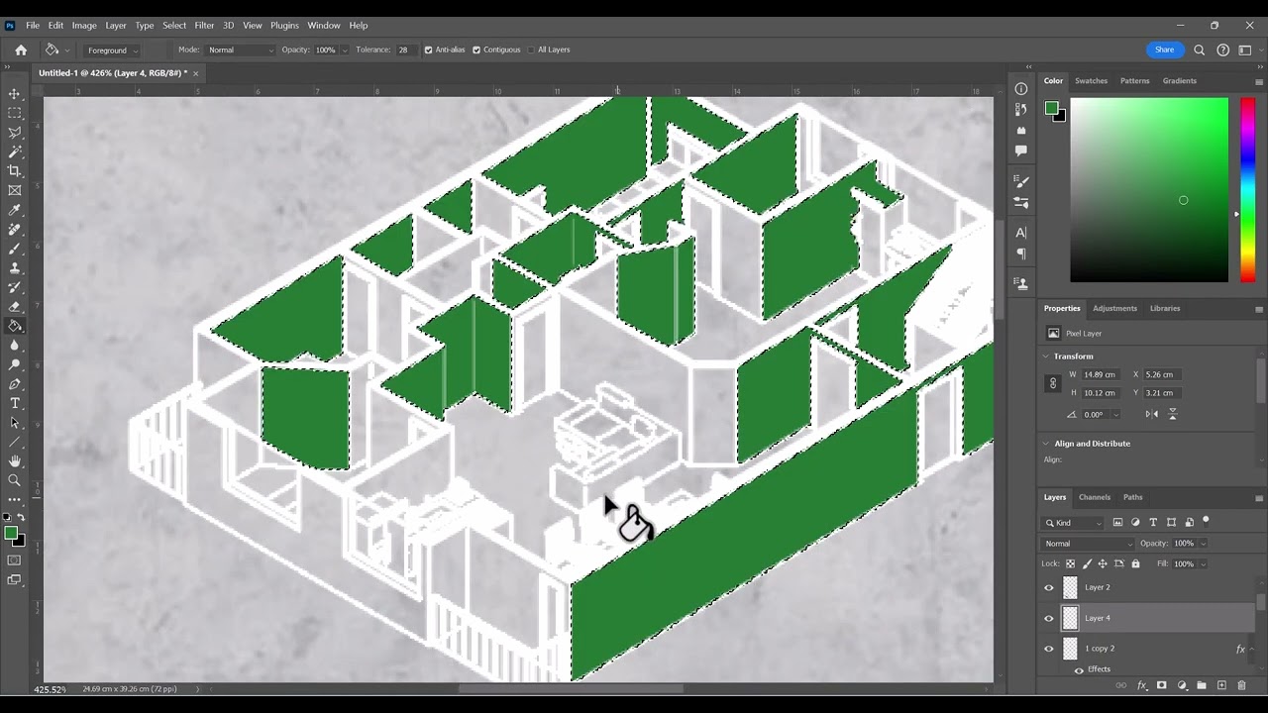Click the Delete layer trash icon

[x=1241, y=685]
